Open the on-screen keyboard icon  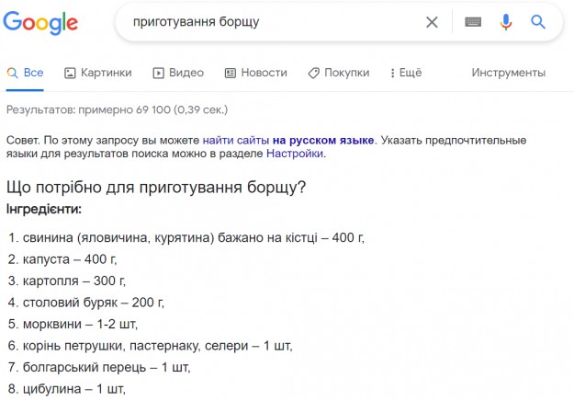coord(473,22)
